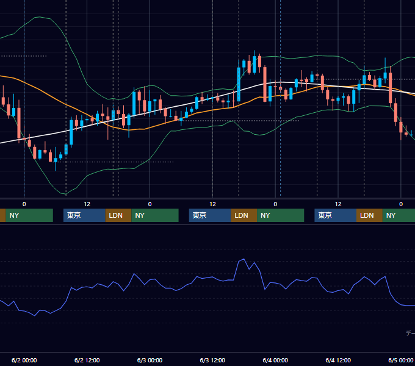Click the 6/2 12:00 time axis label
The image size is (415, 366).
click(87, 360)
